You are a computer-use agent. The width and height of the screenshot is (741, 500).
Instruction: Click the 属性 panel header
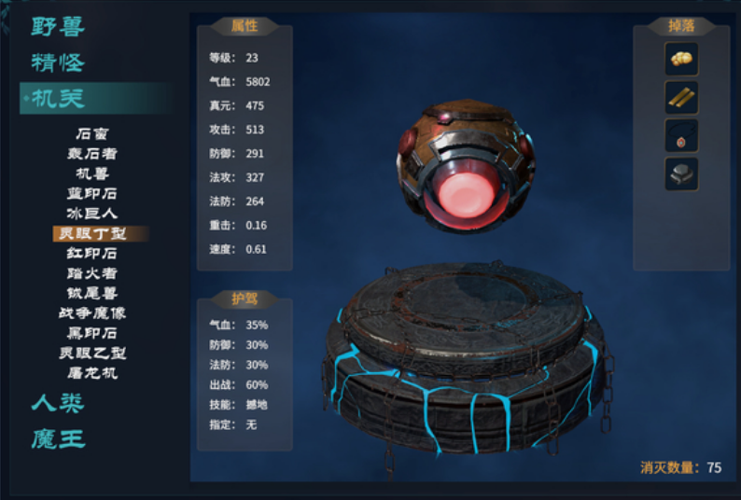click(x=245, y=26)
